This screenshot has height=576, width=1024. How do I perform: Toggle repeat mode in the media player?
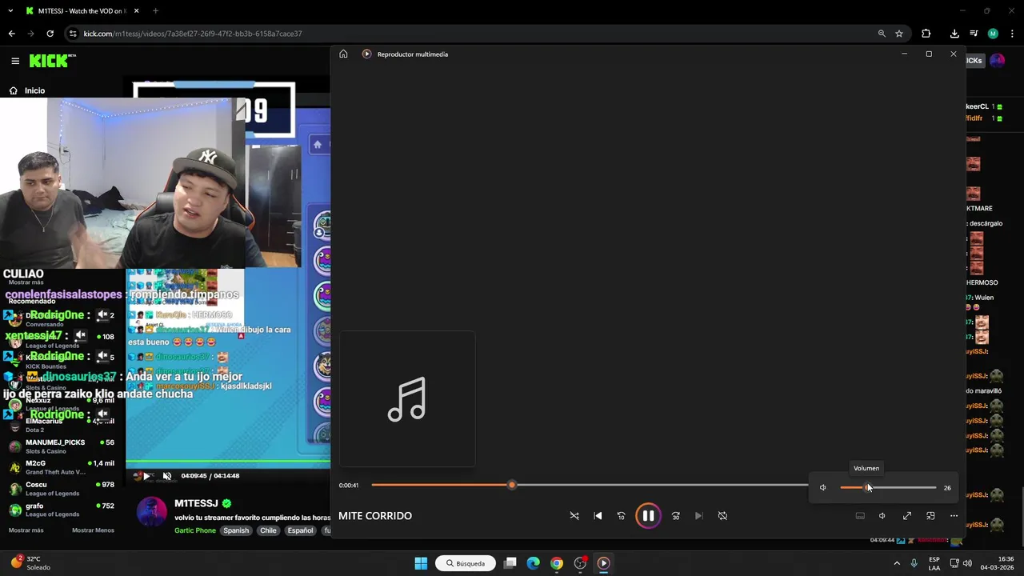(722, 516)
